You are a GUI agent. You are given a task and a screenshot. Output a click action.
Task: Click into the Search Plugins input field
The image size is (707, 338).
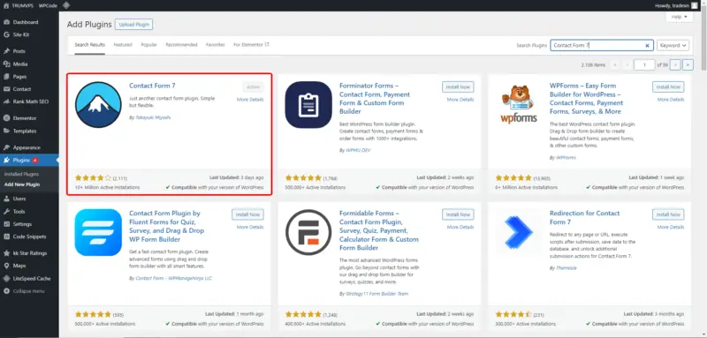coord(597,46)
